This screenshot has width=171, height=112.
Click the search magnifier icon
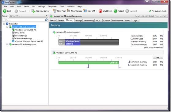click(46, 20)
